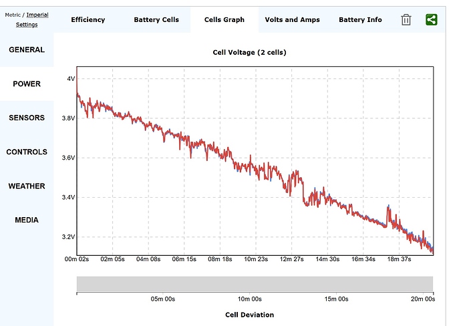The image size is (461, 326).
Task: Click the 18m 37s x-axis label
Action: 399,259
